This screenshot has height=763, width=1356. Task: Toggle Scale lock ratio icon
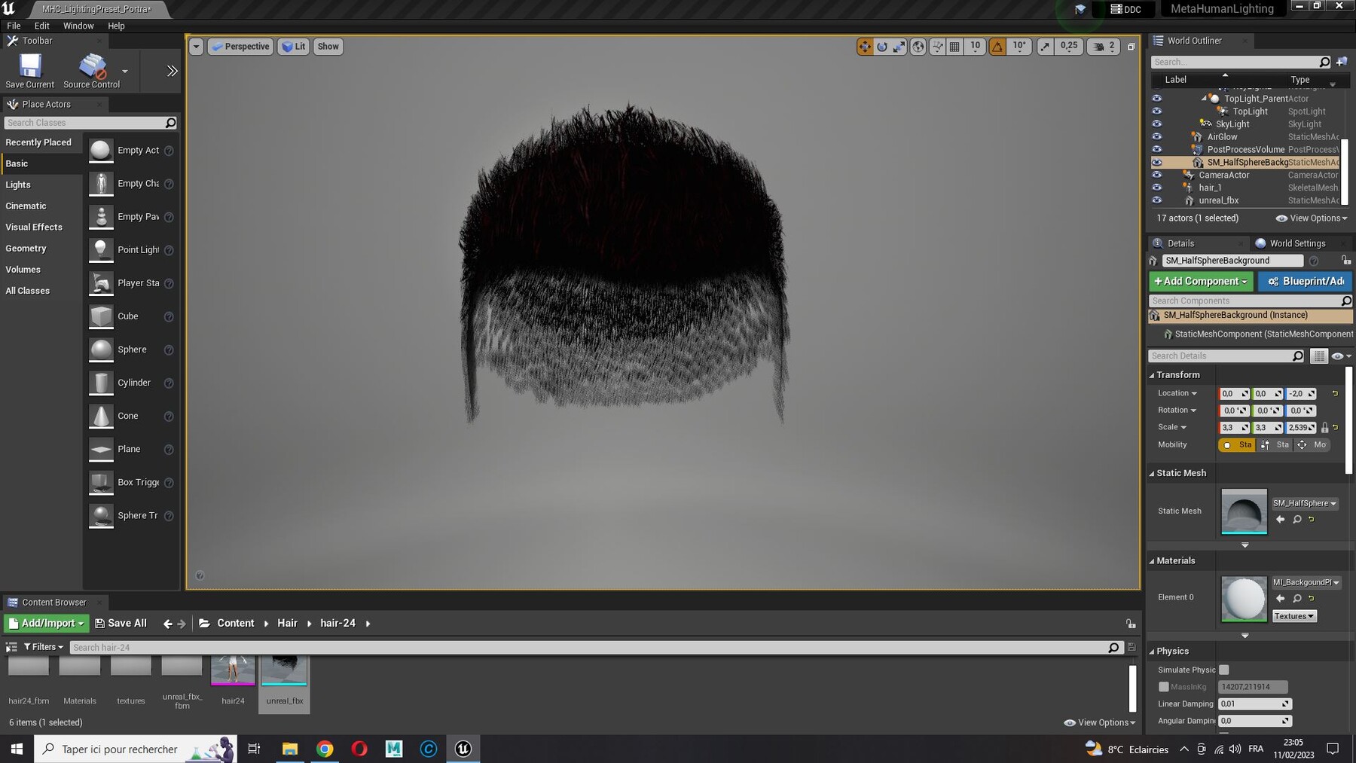(x=1324, y=428)
